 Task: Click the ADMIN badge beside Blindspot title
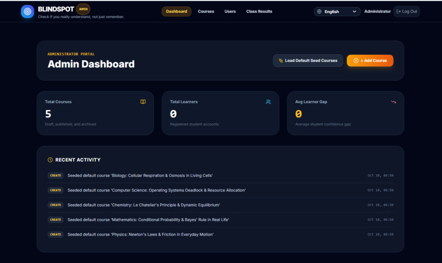point(83,9)
